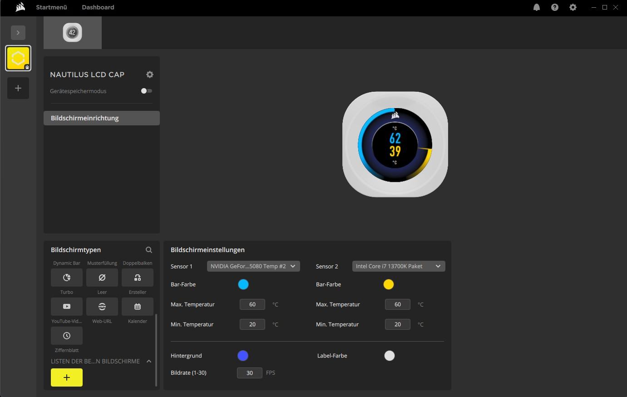Screen dimensions: 627x397
Task: Search screen types with magnifier icon
Action: [x=149, y=250]
